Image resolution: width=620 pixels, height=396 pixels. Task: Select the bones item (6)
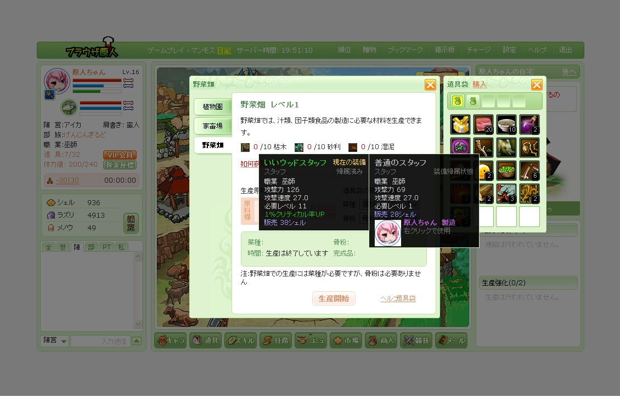(x=529, y=171)
